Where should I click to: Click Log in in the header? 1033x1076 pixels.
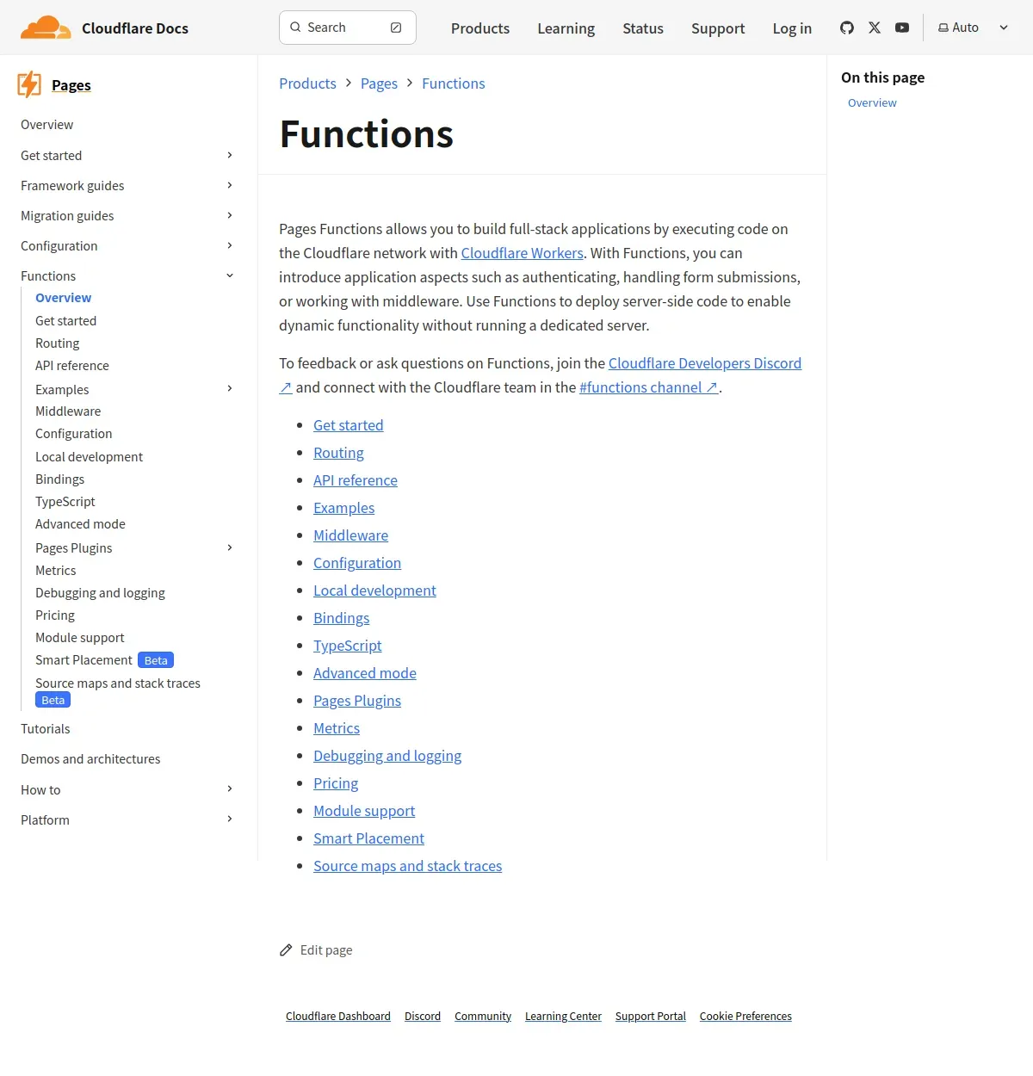coord(792,28)
